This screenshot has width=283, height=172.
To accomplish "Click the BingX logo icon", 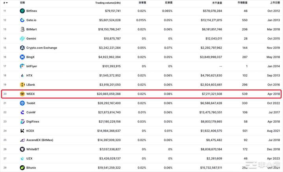I will coord(22,57).
